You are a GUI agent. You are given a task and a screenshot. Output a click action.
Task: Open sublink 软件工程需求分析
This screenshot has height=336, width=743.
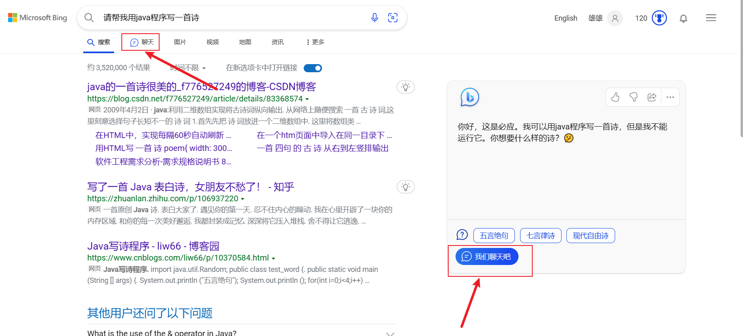pyautogui.click(x=163, y=162)
